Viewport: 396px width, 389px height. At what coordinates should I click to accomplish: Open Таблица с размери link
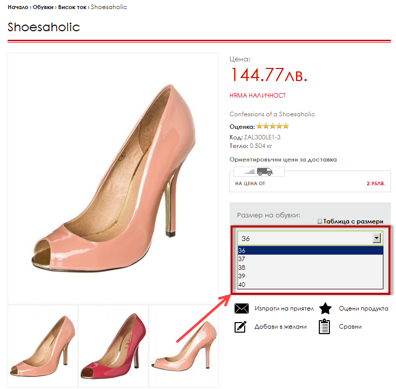[x=353, y=221]
